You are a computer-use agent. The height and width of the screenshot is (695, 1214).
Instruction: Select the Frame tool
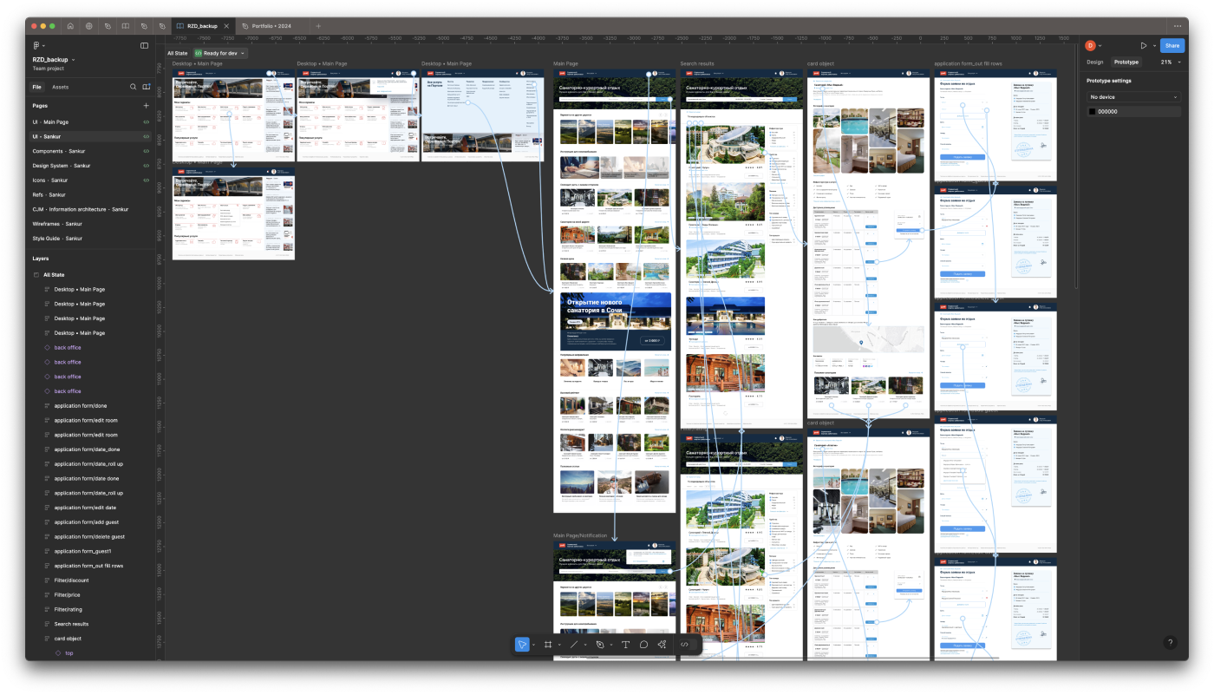tap(549, 645)
